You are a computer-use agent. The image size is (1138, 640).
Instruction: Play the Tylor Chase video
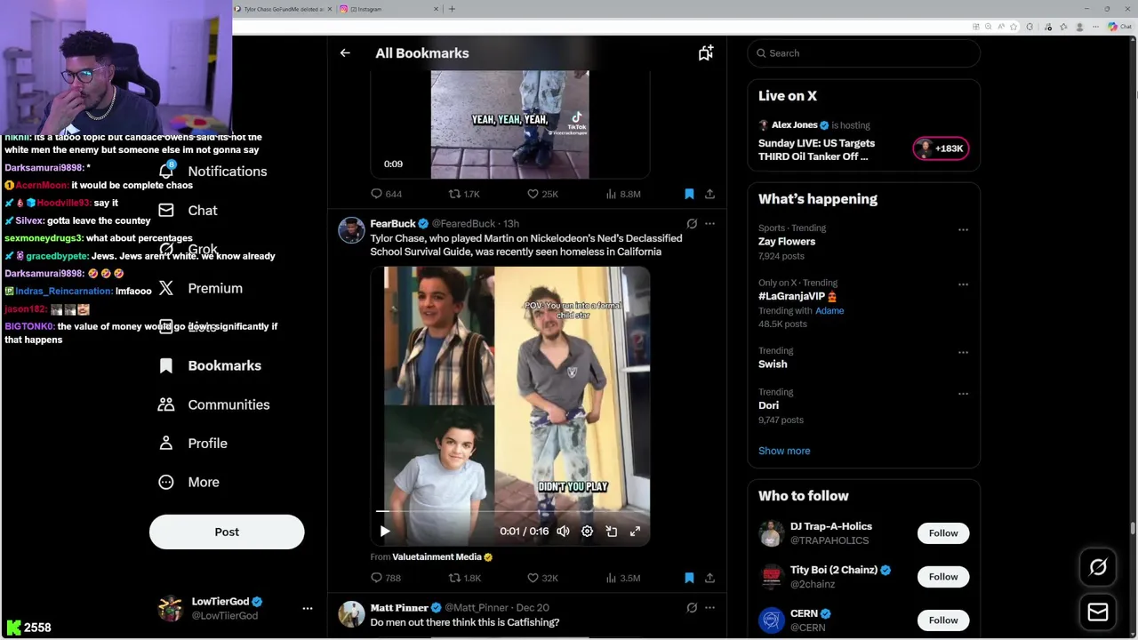385,532
